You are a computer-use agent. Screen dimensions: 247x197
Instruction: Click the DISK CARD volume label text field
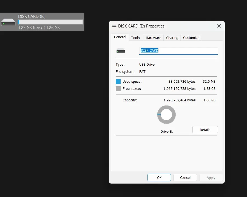(178, 51)
